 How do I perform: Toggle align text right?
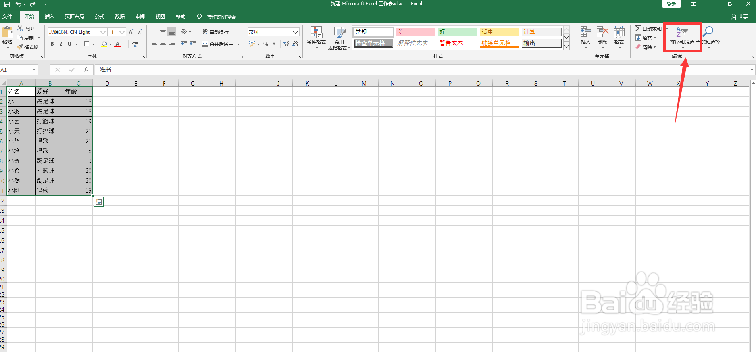172,44
